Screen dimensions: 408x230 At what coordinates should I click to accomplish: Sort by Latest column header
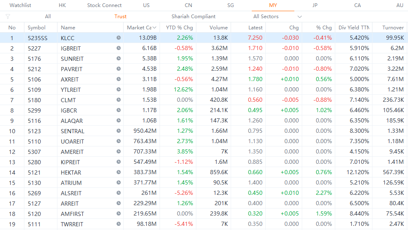pyautogui.click(x=255, y=28)
